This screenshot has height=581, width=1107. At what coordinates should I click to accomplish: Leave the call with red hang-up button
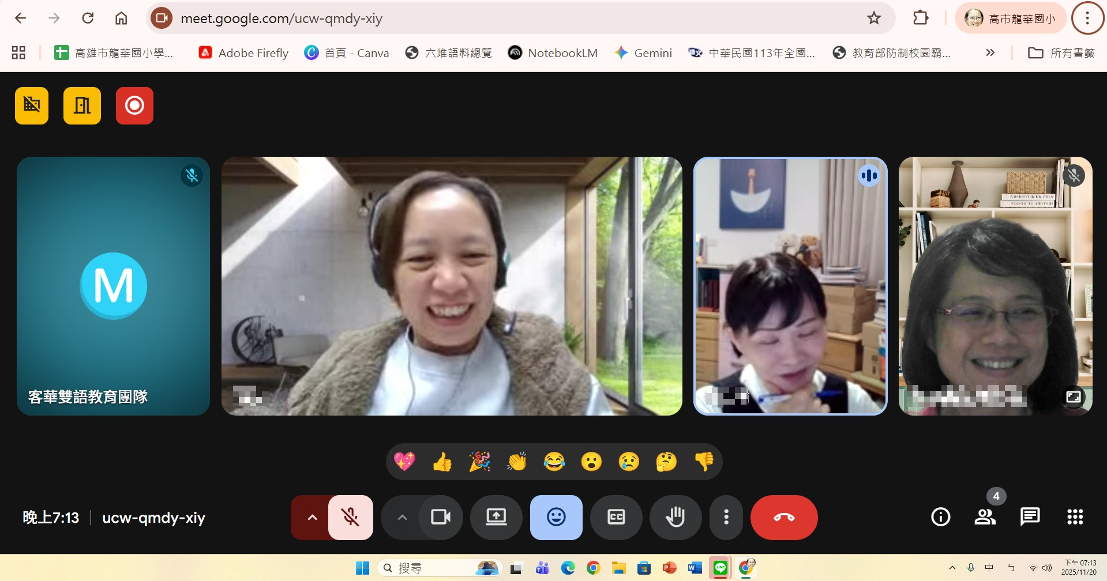point(783,517)
